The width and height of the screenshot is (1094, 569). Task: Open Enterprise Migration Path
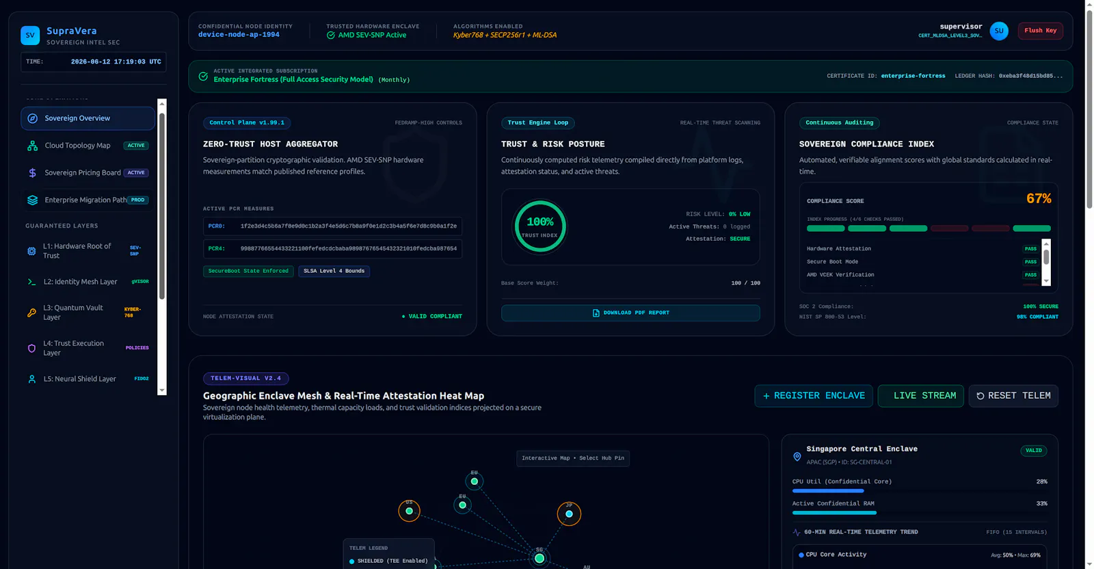tap(88, 200)
